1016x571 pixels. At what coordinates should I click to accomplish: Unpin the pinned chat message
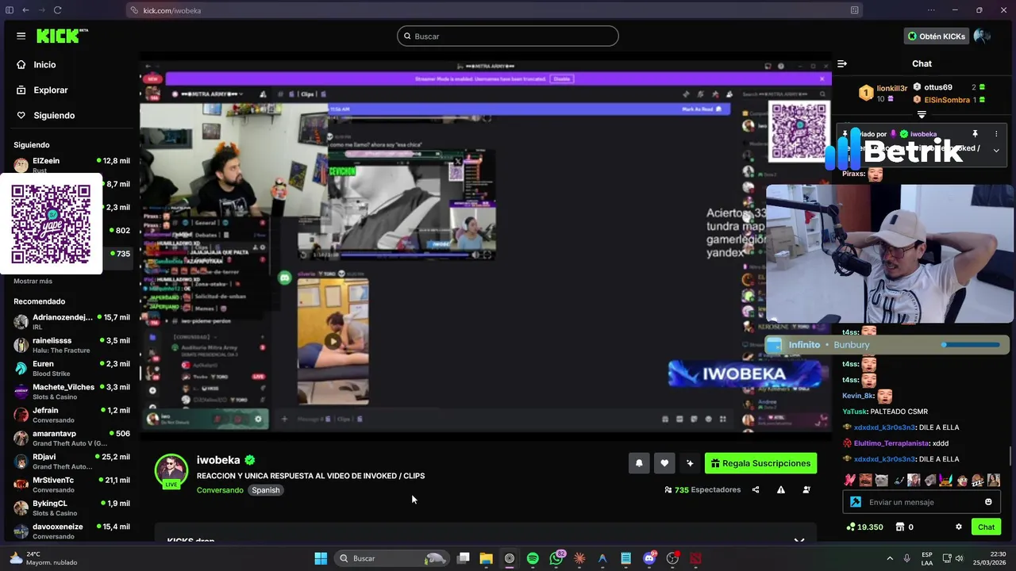975,134
